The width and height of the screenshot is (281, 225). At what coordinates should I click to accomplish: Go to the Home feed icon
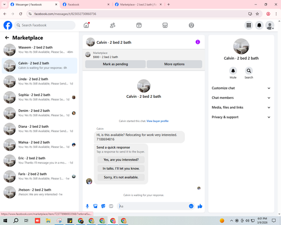coord(87,25)
